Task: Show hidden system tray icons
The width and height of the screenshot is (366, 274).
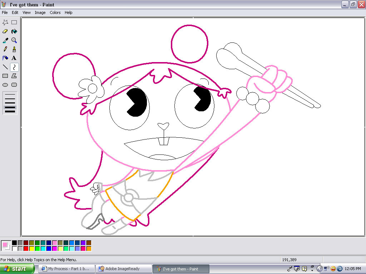Action: click(320, 269)
